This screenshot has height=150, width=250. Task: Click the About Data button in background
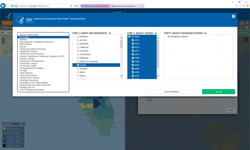[243, 33]
